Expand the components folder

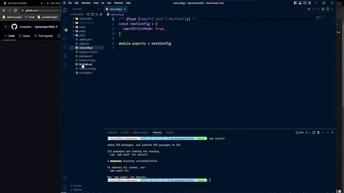click(x=85, y=19)
